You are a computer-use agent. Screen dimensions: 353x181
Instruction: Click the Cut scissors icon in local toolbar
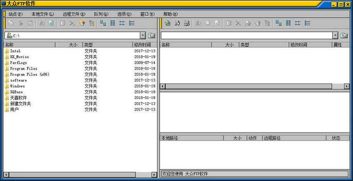coord(21,23)
